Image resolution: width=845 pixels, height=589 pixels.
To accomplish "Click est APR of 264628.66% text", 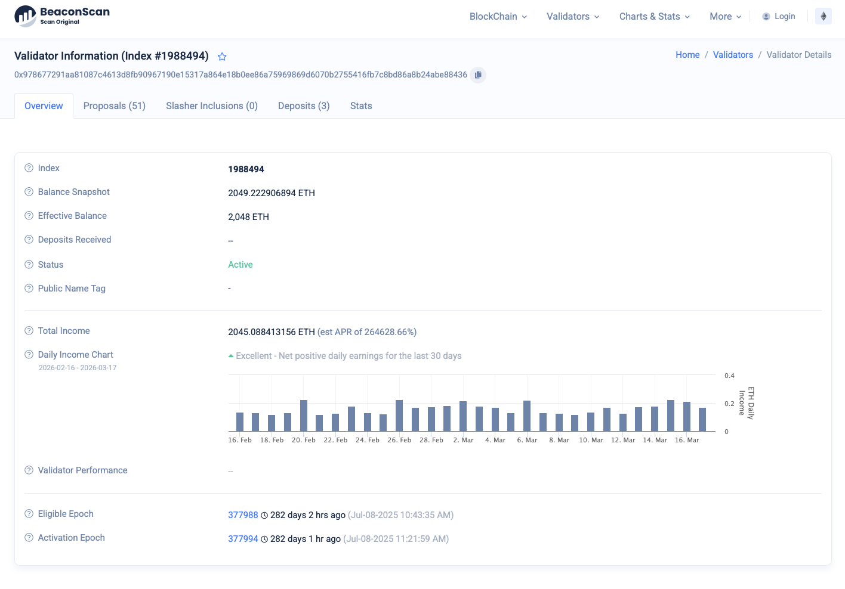I will 367,332.
